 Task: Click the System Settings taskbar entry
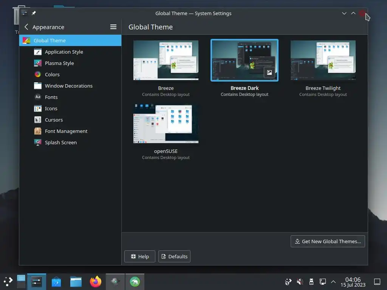[x=37, y=282]
